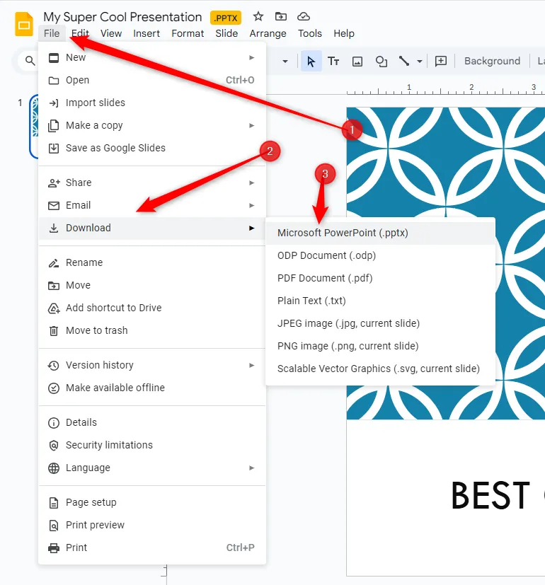Click the insert image toolbar icon

357,61
